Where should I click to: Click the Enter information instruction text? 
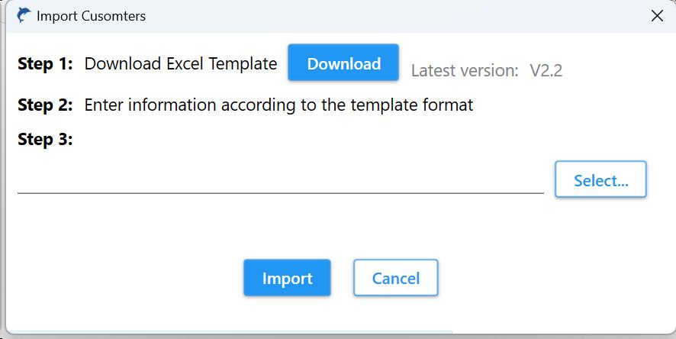(x=278, y=105)
